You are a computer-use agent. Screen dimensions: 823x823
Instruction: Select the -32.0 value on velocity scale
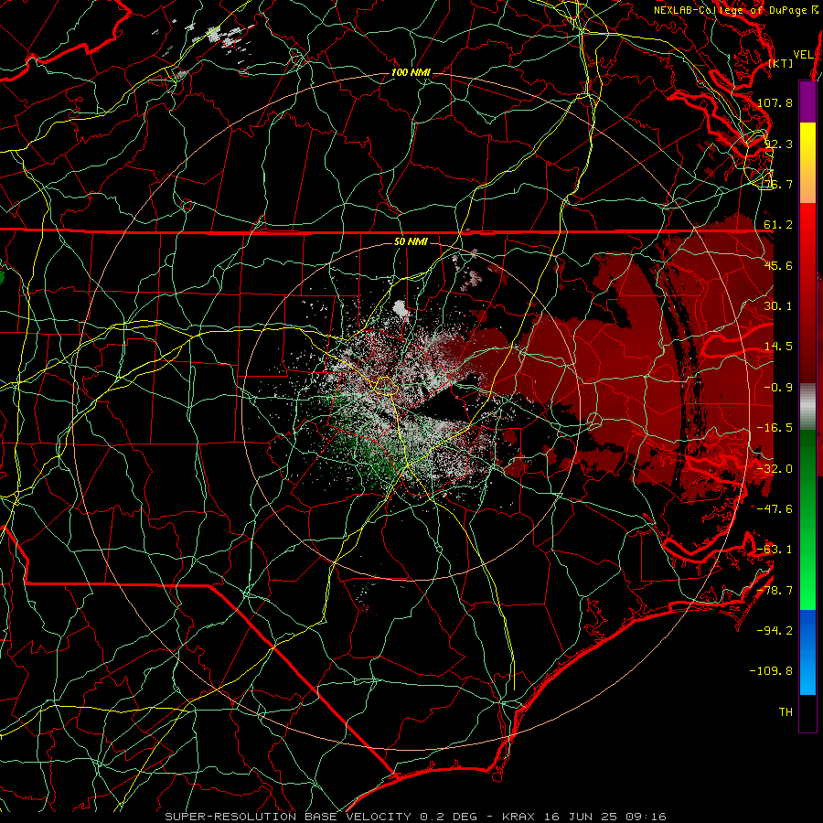(775, 469)
